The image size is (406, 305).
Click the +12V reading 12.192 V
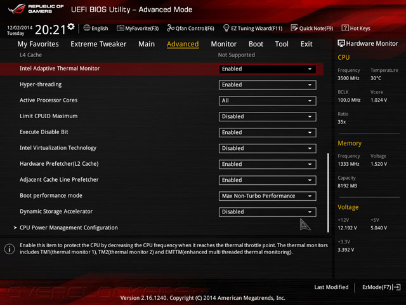click(347, 227)
